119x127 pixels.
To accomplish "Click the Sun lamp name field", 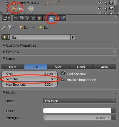I will tap(40, 38).
